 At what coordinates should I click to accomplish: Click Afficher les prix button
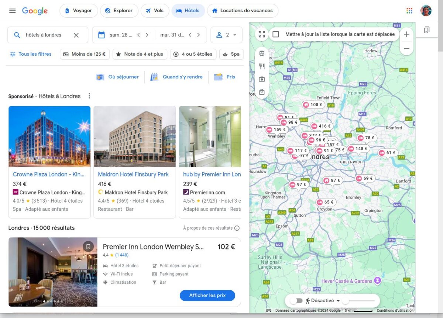(x=207, y=296)
